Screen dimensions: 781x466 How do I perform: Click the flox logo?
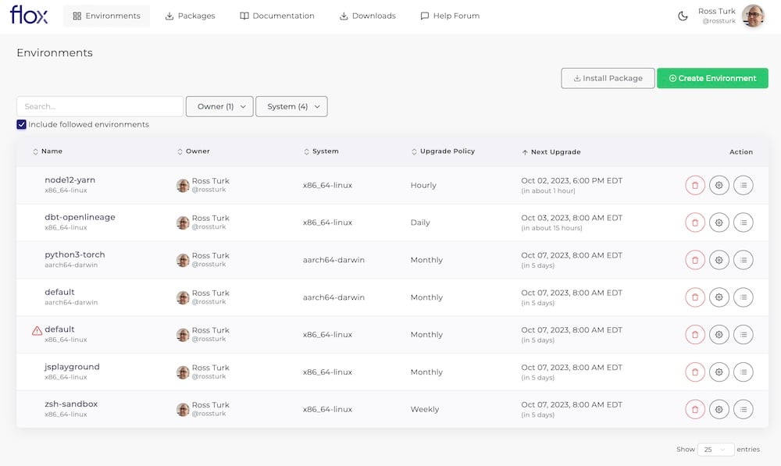coord(29,16)
